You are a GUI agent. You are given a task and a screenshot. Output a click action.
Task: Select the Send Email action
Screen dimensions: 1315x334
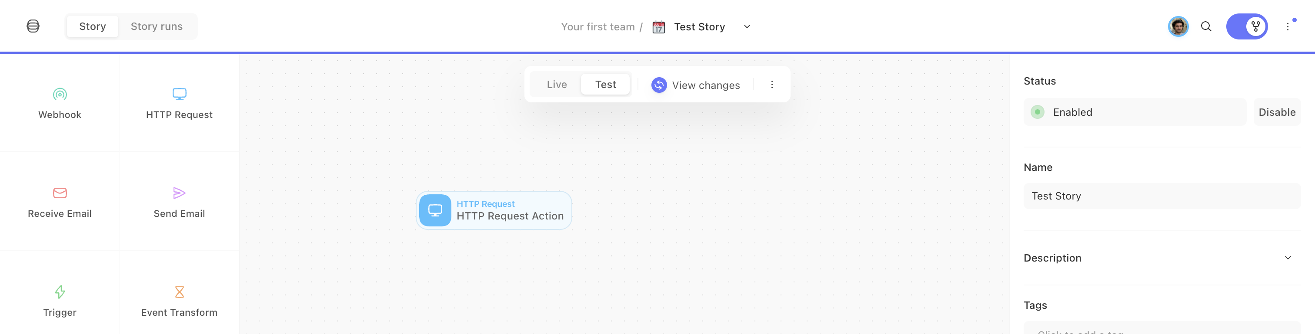(x=179, y=202)
